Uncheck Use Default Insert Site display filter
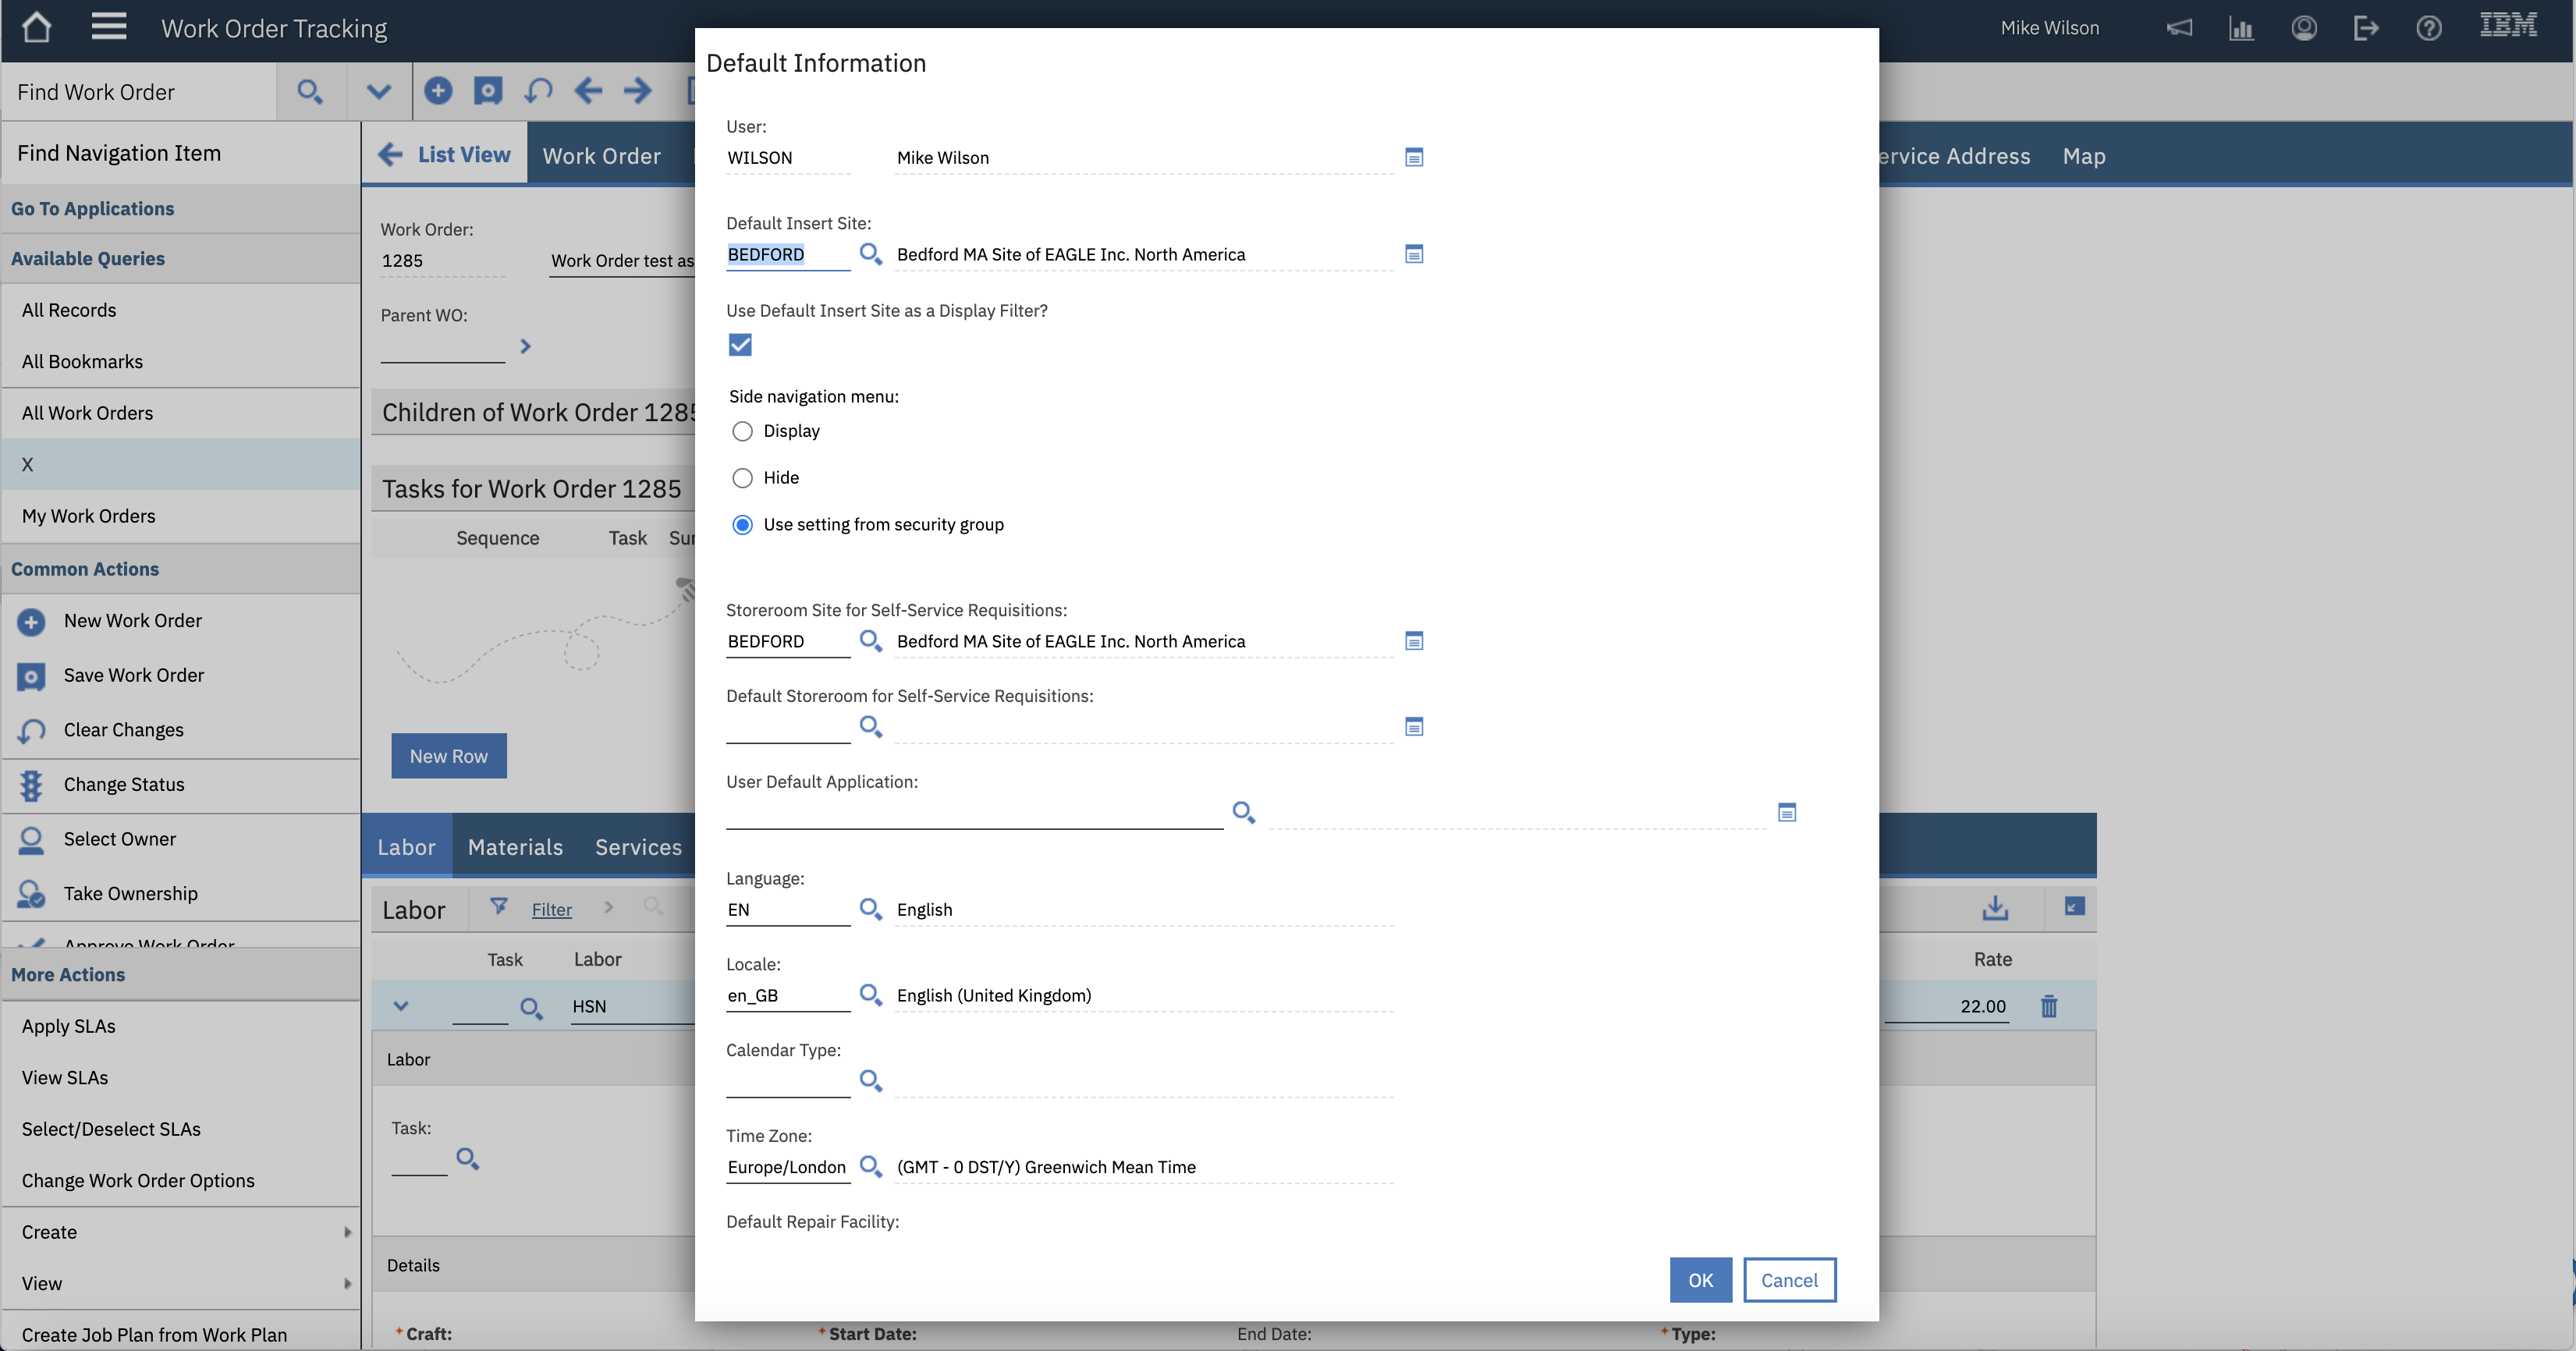The image size is (2576, 1351). (740, 345)
